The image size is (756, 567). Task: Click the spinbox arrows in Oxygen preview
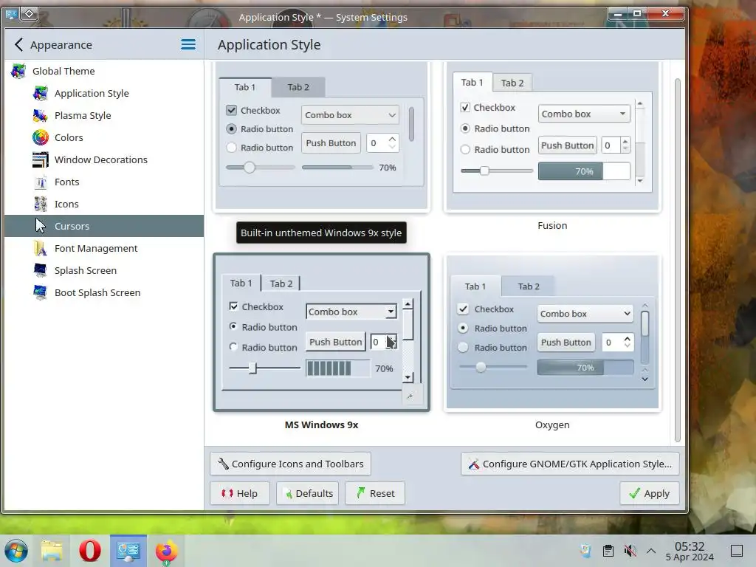[x=628, y=343]
